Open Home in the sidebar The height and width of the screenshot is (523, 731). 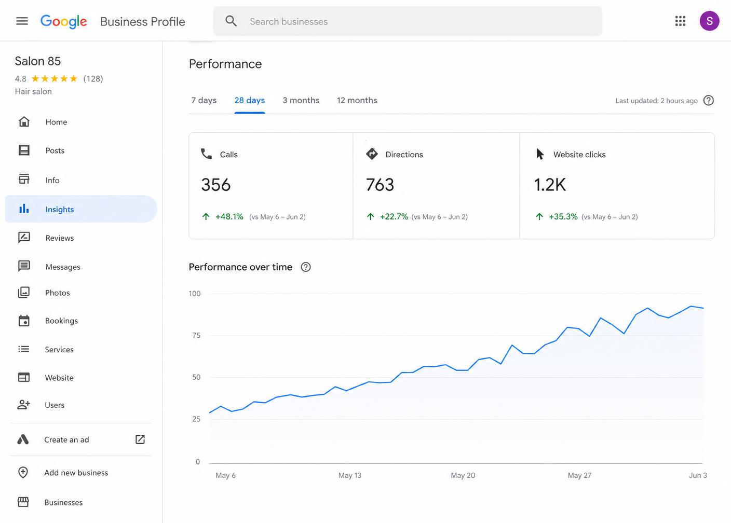tap(81, 122)
